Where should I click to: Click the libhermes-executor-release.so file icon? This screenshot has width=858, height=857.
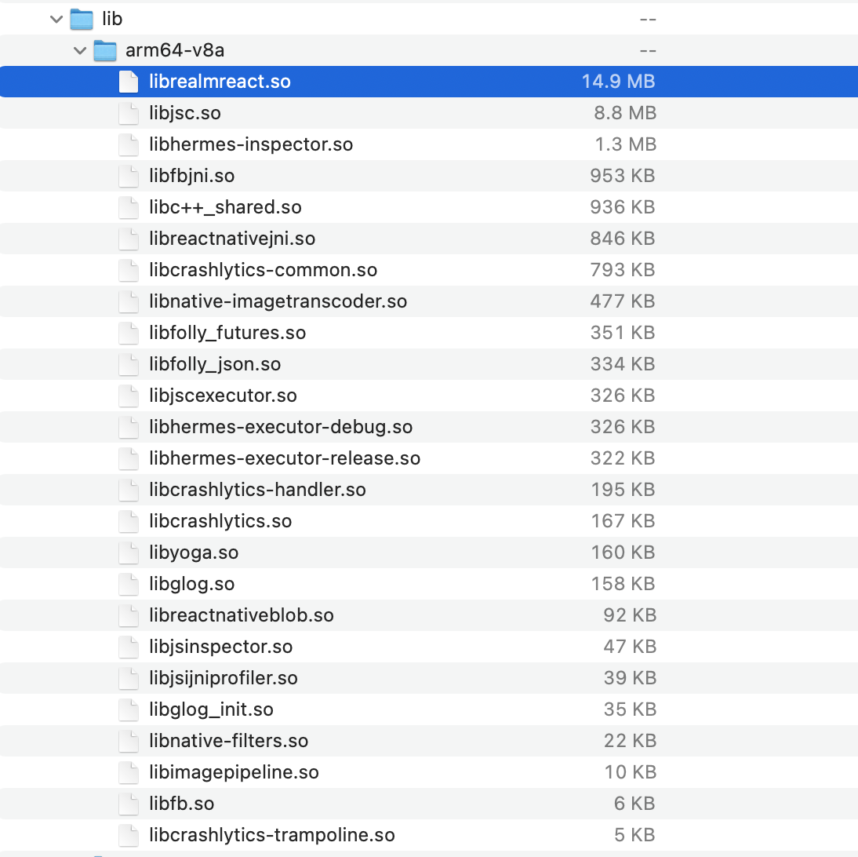pyautogui.click(x=129, y=458)
